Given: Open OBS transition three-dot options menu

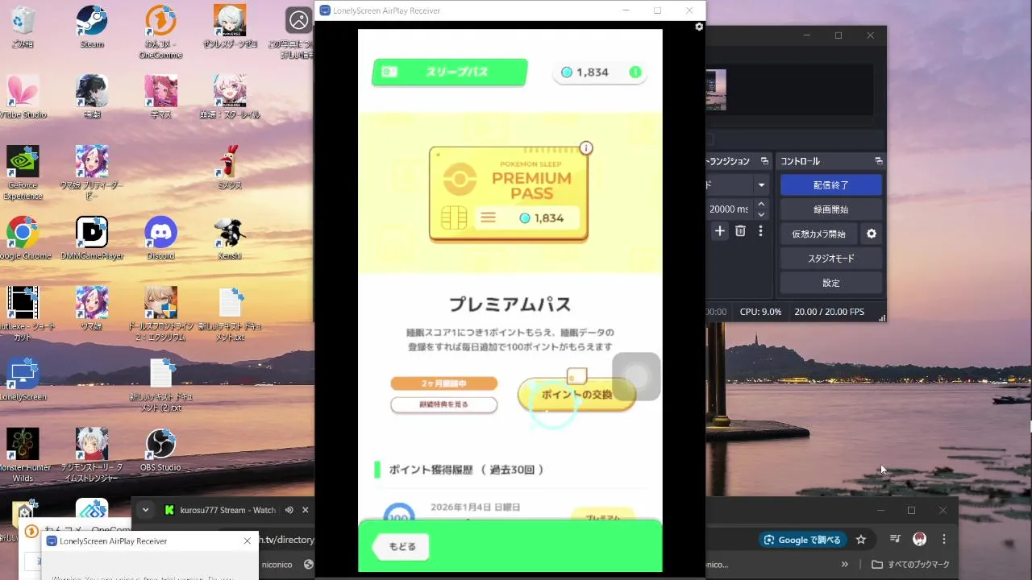Looking at the screenshot, I should (x=759, y=231).
